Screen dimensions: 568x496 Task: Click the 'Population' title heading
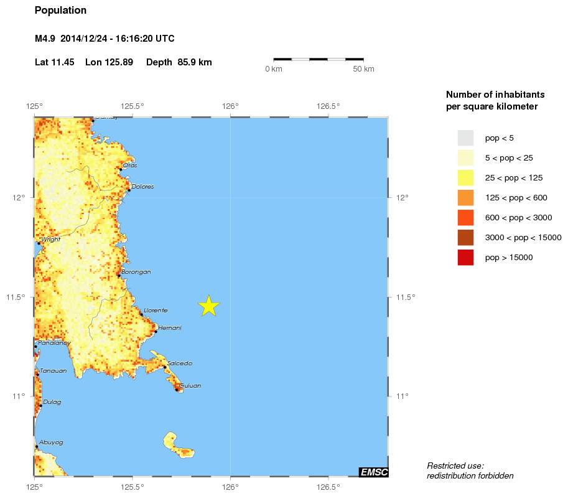coord(60,11)
